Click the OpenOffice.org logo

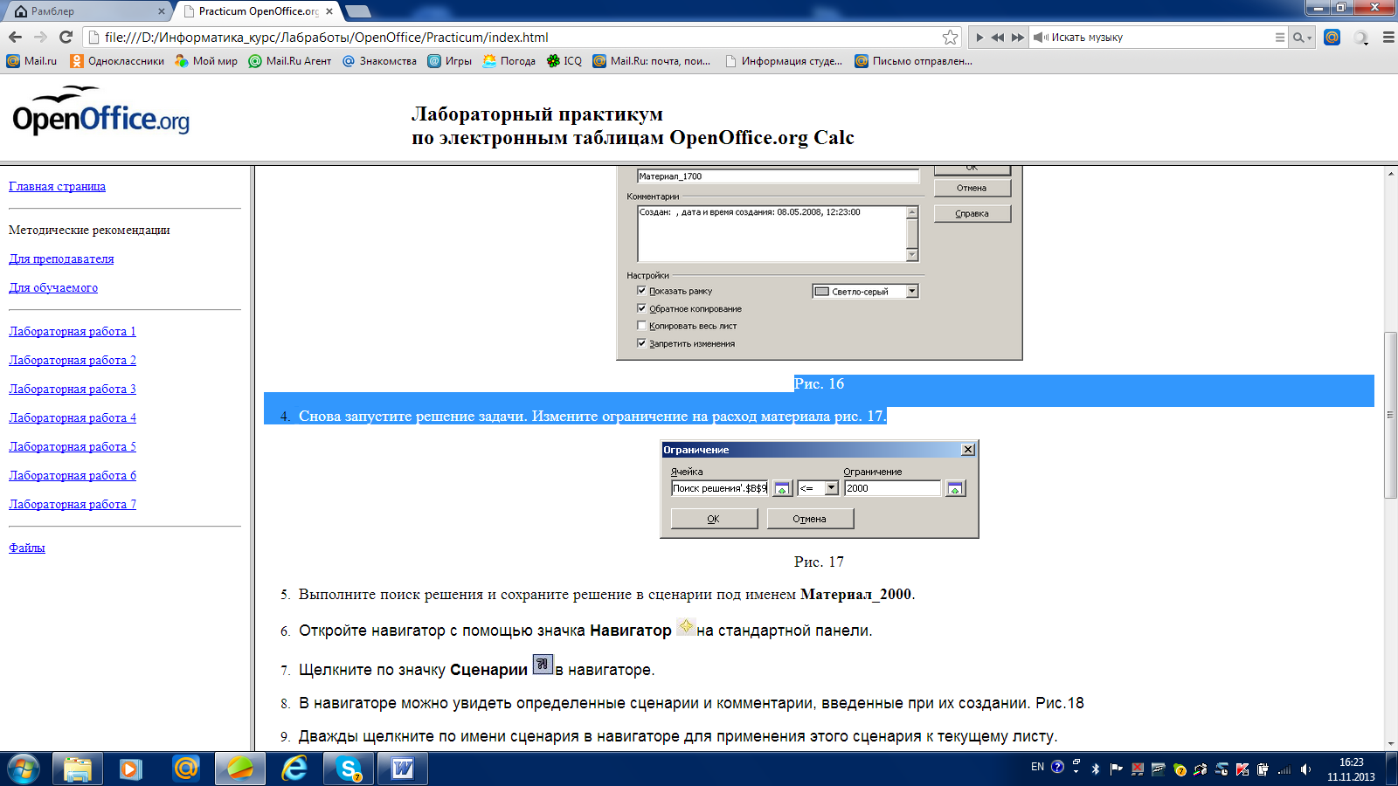click(100, 112)
